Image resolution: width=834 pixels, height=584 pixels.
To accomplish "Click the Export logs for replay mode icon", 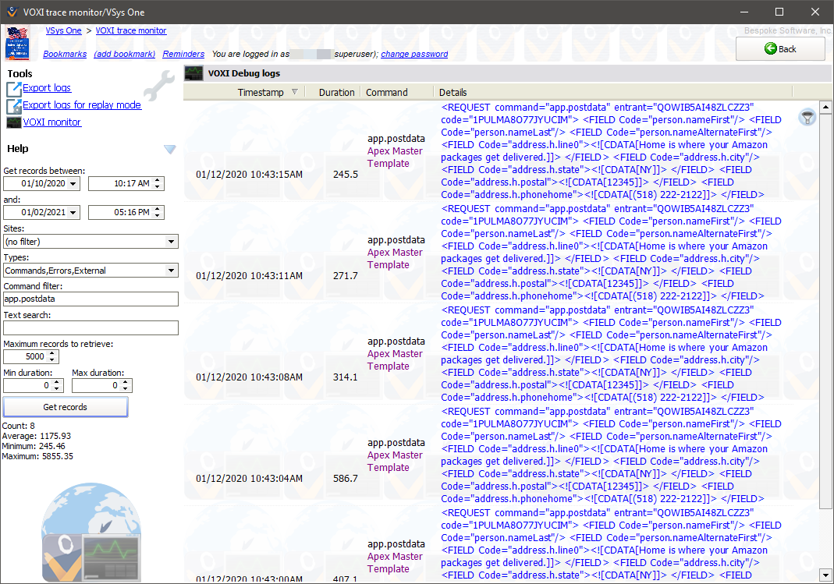I will (14, 105).
